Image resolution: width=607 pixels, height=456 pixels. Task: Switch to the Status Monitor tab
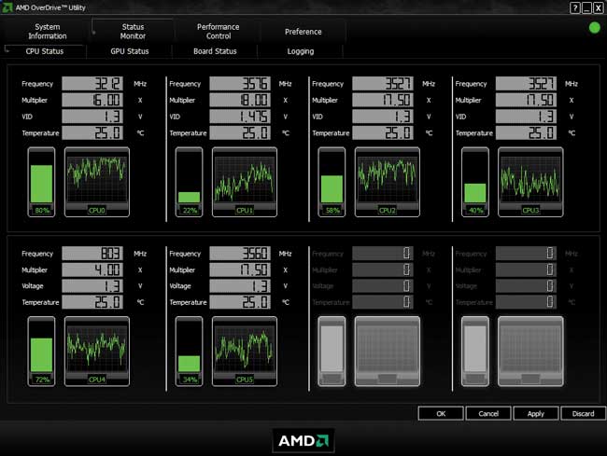tap(133, 32)
